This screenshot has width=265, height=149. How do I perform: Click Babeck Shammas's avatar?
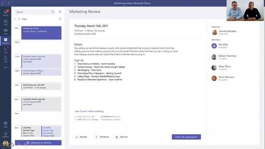(214, 57)
